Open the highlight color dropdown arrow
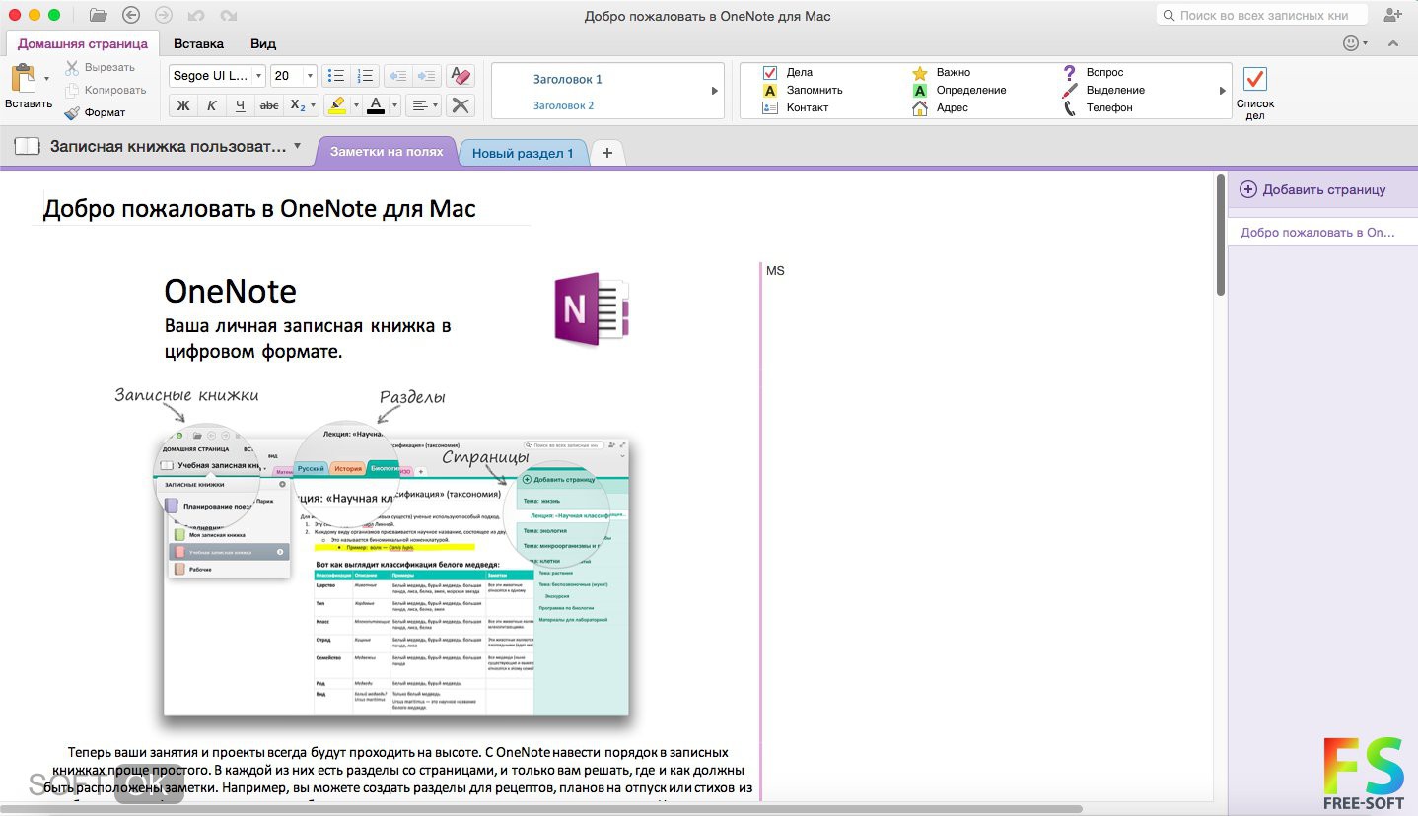 (354, 105)
